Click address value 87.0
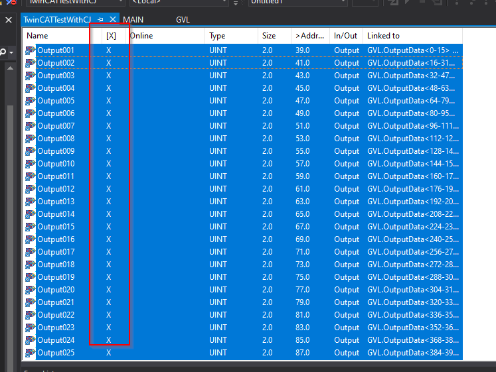496x372 pixels. pyautogui.click(x=302, y=353)
